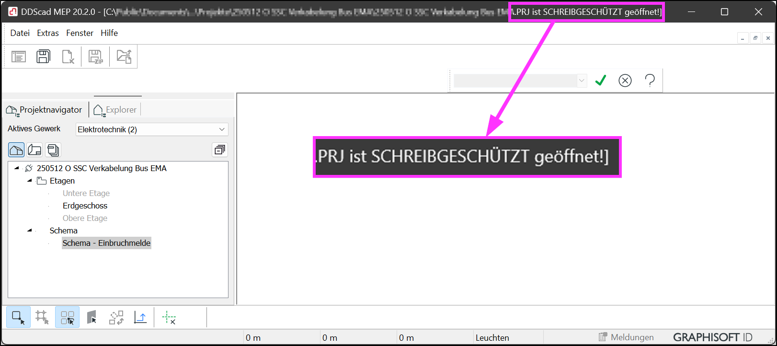
Task: Click the project icon beside 250512 O SSC
Action: (29, 168)
